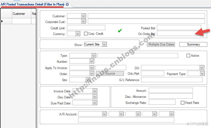Toggle the Active checkbox
This screenshot has width=211, height=128.
pyautogui.click(x=188, y=55)
